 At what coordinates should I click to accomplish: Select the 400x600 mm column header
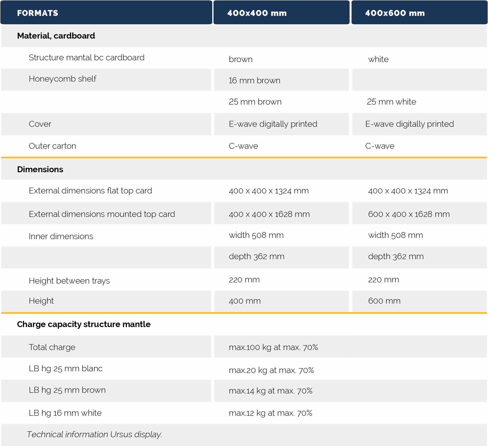click(x=395, y=13)
